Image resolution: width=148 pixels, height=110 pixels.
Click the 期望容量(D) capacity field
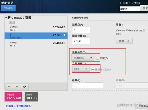point(81,41)
